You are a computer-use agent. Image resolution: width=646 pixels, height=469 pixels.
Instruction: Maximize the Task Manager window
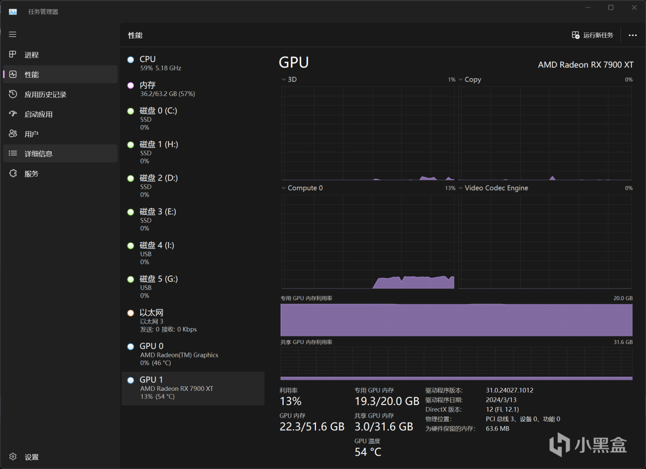point(611,8)
